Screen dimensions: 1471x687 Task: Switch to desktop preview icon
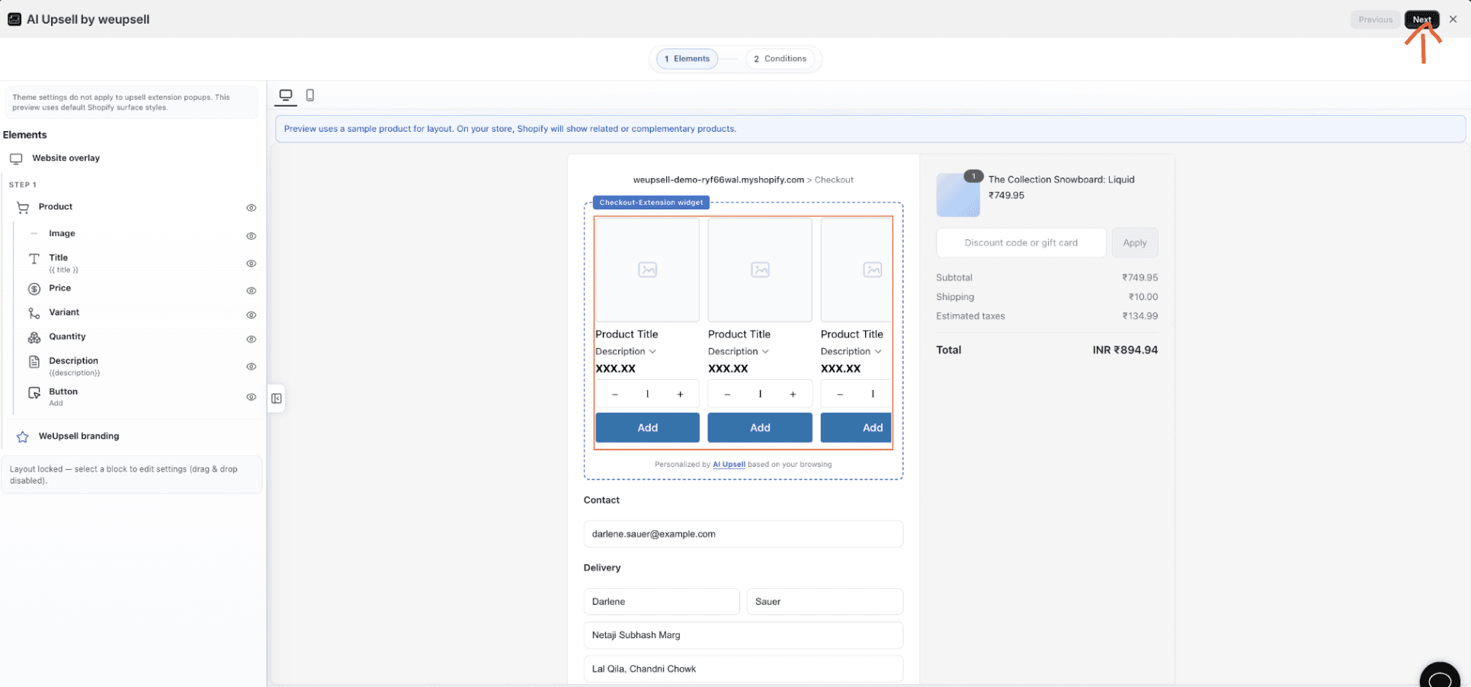[286, 95]
